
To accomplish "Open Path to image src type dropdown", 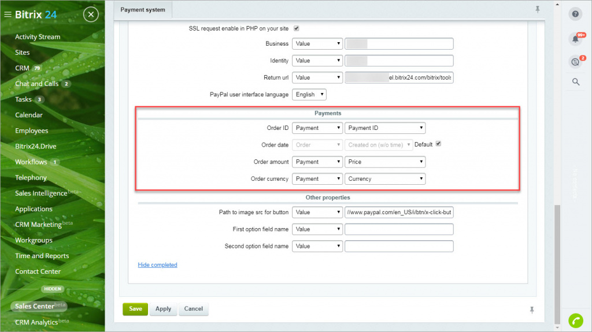I will pyautogui.click(x=317, y=212).
